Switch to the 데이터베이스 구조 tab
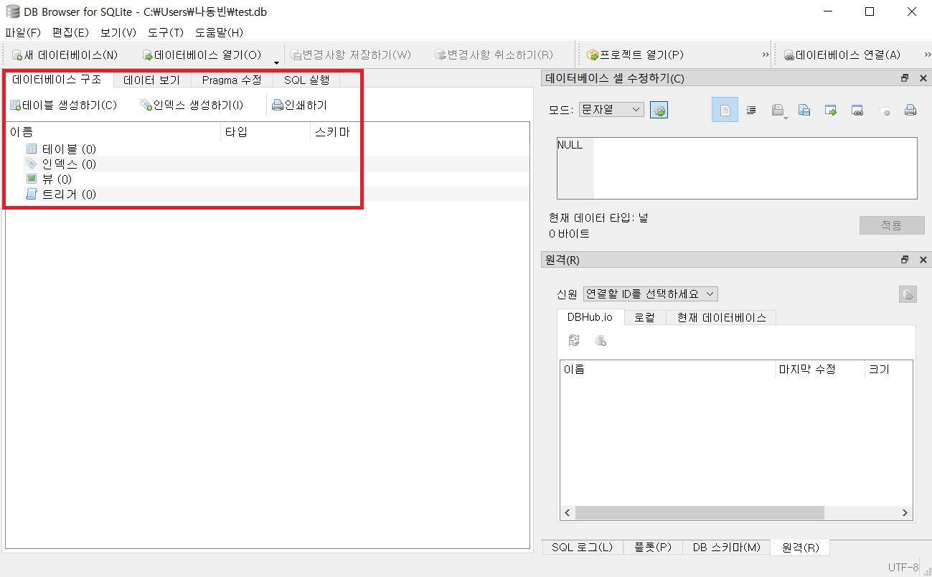The width and height of the screenshot is (932, 577). click(57, 80)
